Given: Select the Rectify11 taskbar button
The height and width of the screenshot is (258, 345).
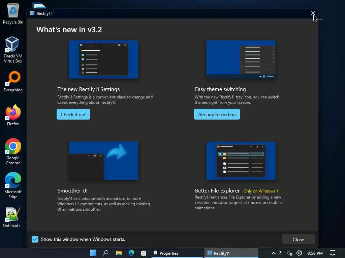Looking at the screenshot, I should (x=231, y=253).
